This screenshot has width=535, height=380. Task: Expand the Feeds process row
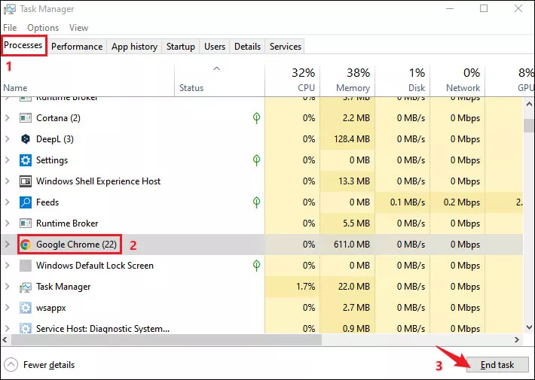coord(8,202)
